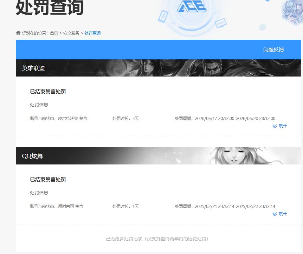Screen dimensions: 303x254
Task: Click the period 2025/02/21 23:12:14-2025/02/22 23:12:14
Action: [235, 206]
